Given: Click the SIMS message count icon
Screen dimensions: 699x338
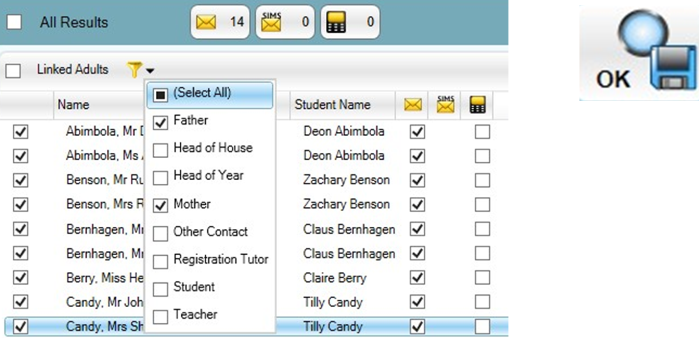Looking at the screenshot, I should [271, 22].
